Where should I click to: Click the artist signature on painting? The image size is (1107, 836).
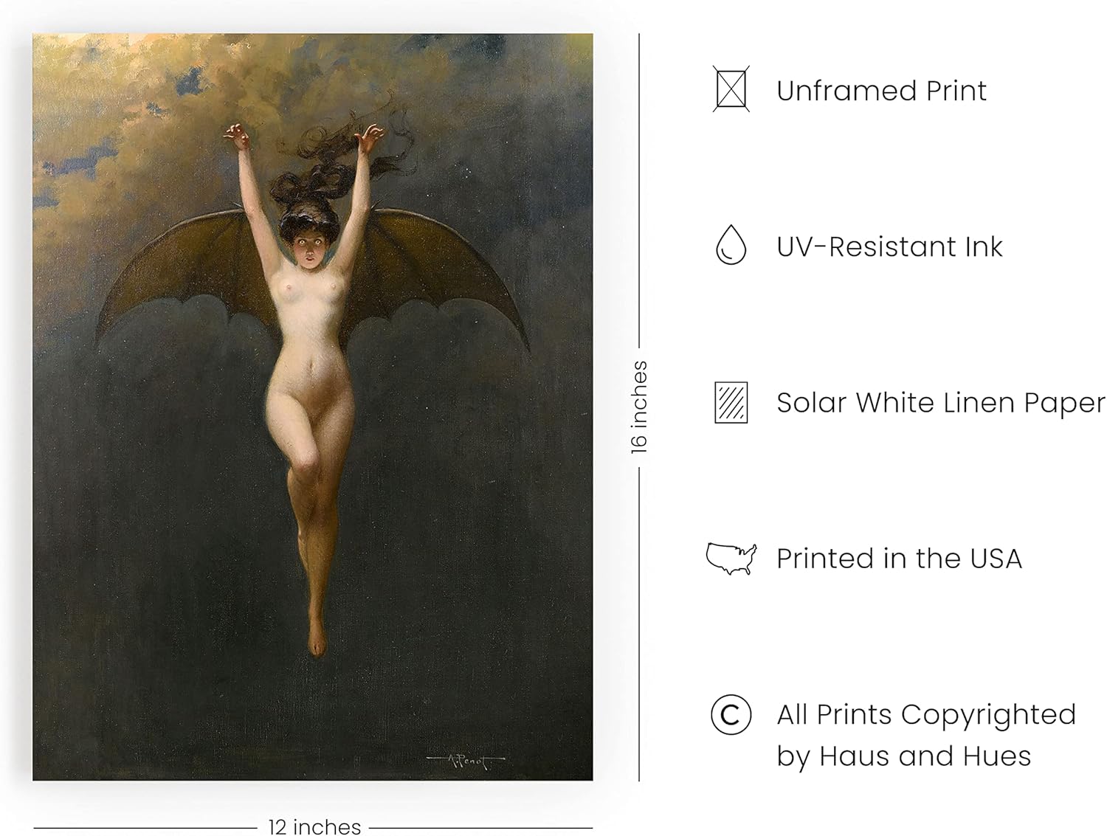466,761
